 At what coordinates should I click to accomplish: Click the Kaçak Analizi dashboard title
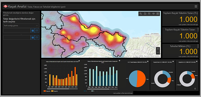pos(17,6)
